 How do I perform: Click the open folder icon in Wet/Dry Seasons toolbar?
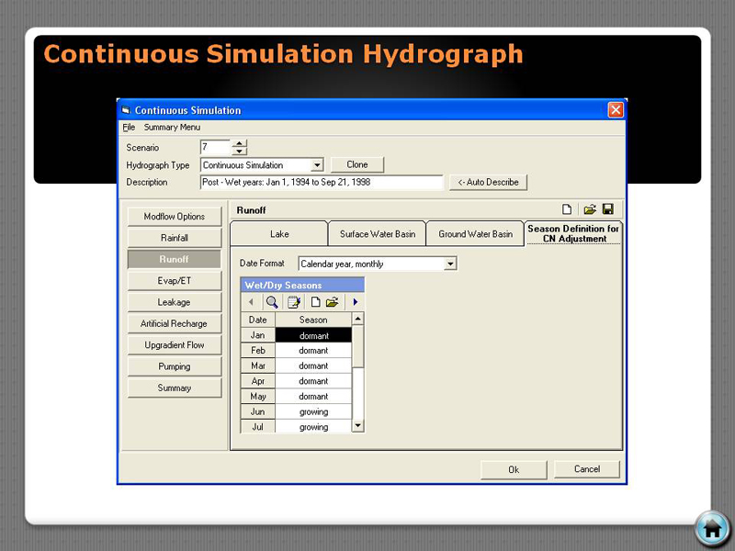tap(332, 301)
